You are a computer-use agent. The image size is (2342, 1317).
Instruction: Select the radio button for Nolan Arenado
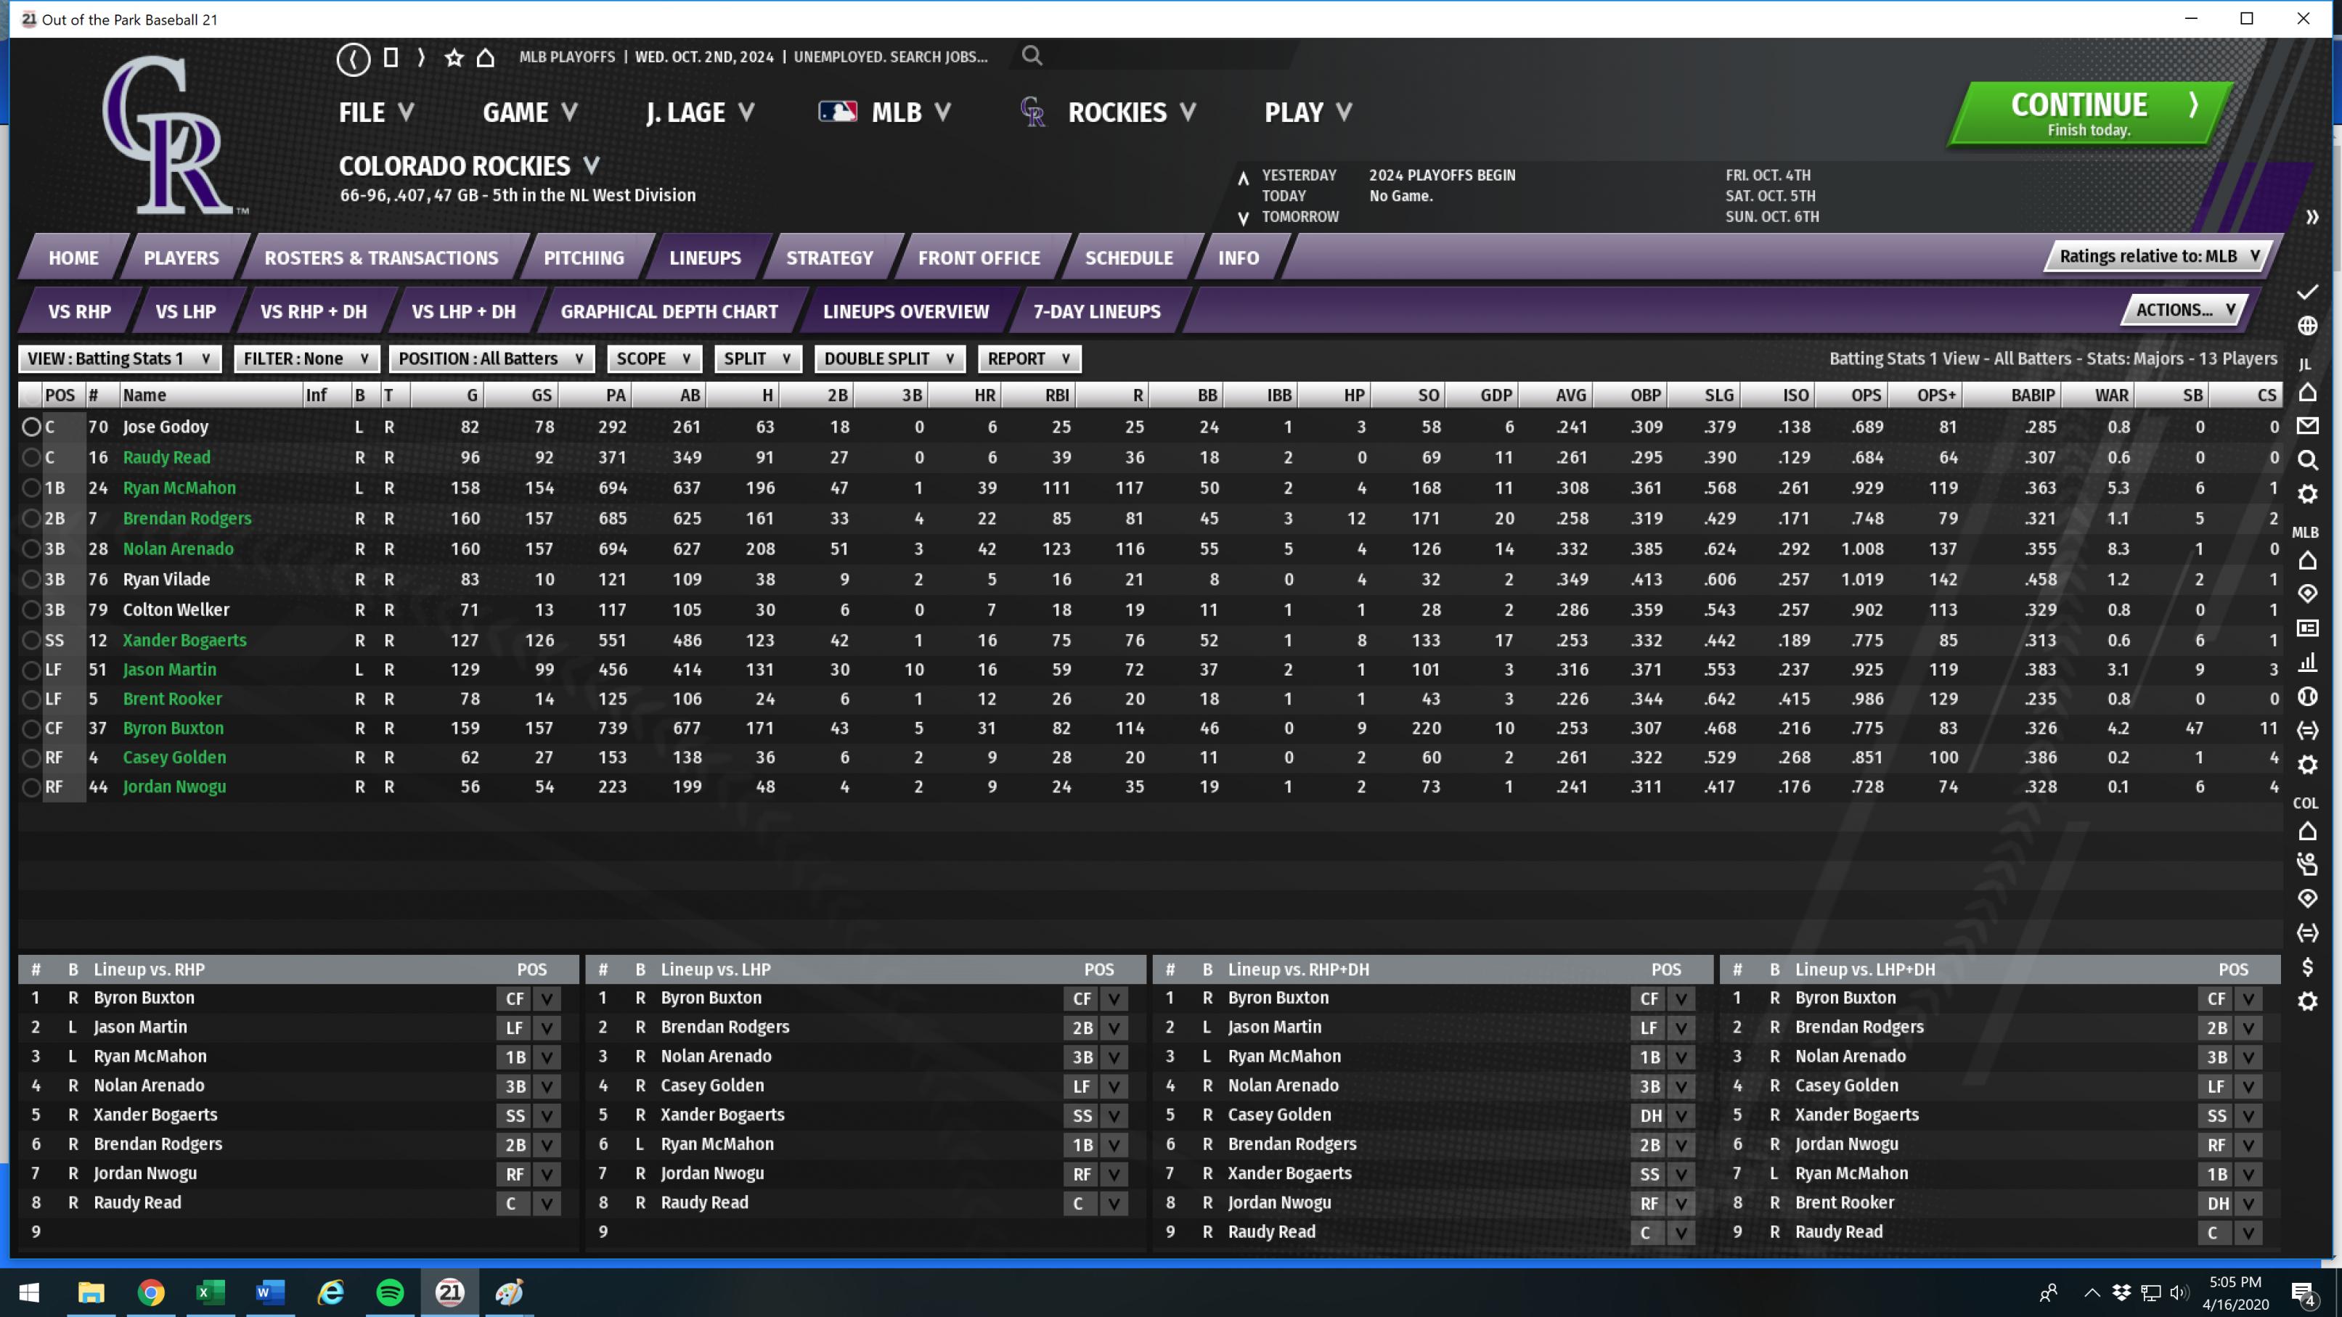tap(31, 549)
